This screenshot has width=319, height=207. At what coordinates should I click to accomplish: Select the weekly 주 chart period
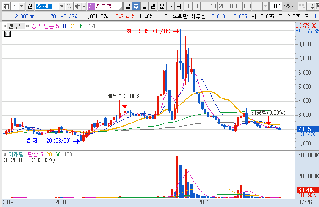pos(136,6)
